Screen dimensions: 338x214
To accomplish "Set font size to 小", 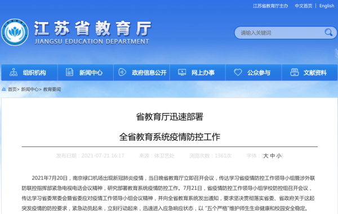I will point(279,155).
